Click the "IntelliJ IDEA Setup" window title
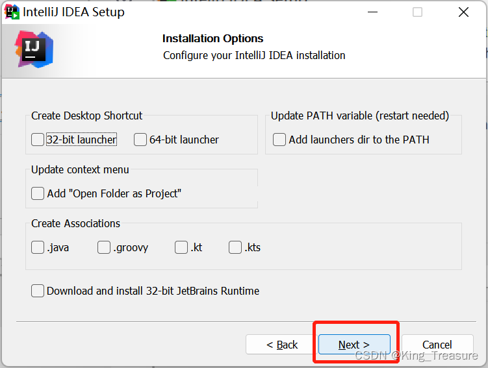Image resolution: width=488 pixels, height=368 pixels. (x=74, y=12)
